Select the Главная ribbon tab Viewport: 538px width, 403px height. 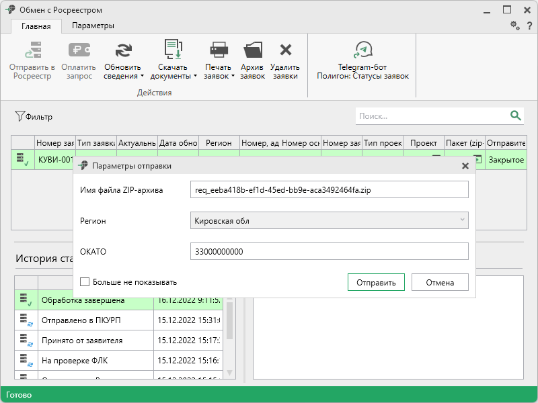click(x=36, y=26)
